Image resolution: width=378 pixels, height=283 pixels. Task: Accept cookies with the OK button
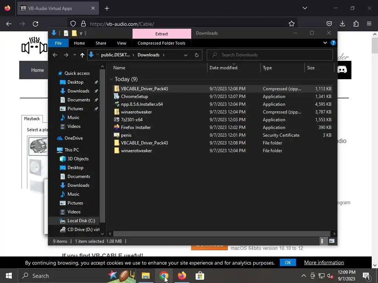click(x=288, y=262)
